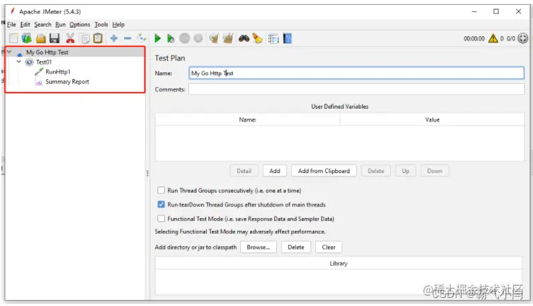The height and width of the screenshot is (306, 533).
Task: Click the Clear classpath button
Action: click(329, 247)
